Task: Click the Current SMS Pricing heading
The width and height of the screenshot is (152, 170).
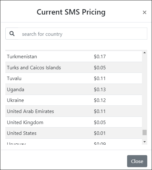Action: (71, 12)
